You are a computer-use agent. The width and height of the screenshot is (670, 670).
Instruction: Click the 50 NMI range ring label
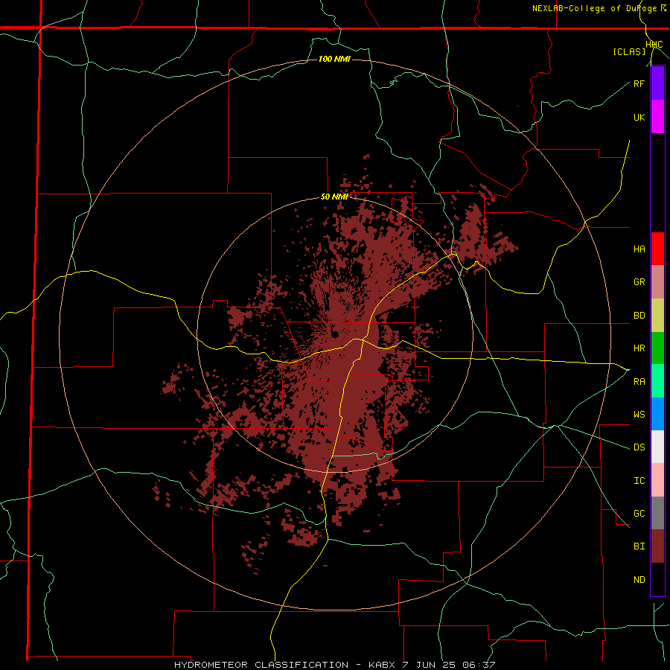pyautogui.click(x=334, y=197)
